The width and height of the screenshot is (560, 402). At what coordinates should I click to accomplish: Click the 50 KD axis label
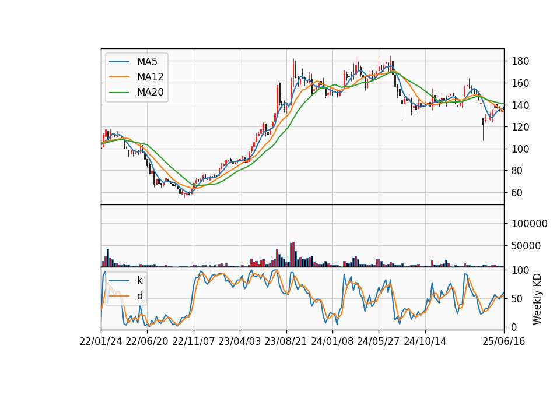[x=517, y=299]
